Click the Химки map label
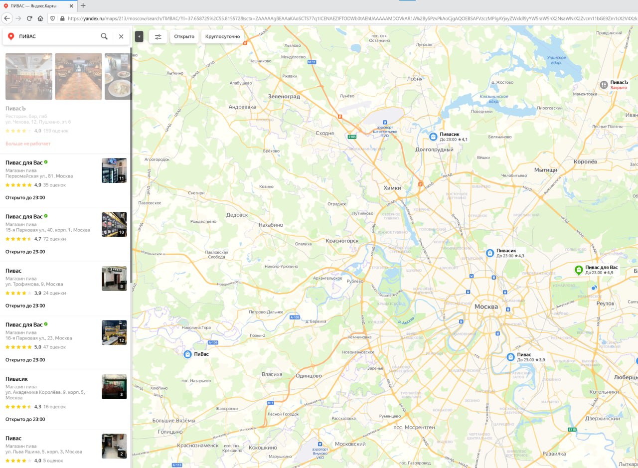This screenshot has width=638, height=468. point(393,188)
